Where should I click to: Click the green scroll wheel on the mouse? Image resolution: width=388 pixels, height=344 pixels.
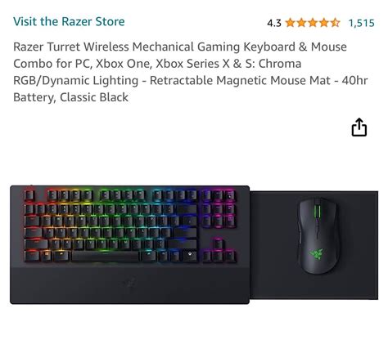tap(317, 211)
